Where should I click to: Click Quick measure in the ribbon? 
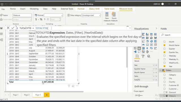pos(114,17)
